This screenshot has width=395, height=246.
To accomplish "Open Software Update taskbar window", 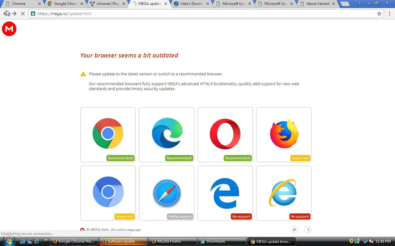I will click(x=123, y=241).
